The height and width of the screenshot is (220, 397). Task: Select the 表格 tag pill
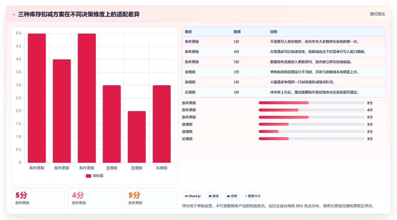[x=214, y=196]
